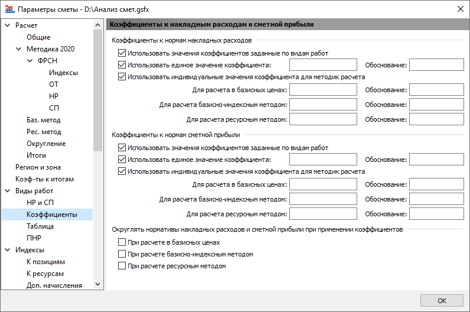Click OK button
Viewport: 470px width, 312px height.
tap(442, 301)
